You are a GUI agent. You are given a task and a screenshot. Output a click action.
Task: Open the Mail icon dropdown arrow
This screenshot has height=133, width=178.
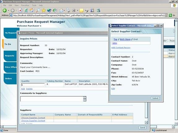[64, 10]
